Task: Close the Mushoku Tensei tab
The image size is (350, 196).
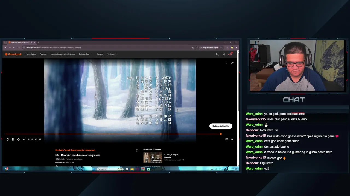Action: click(x=34, y=42)
